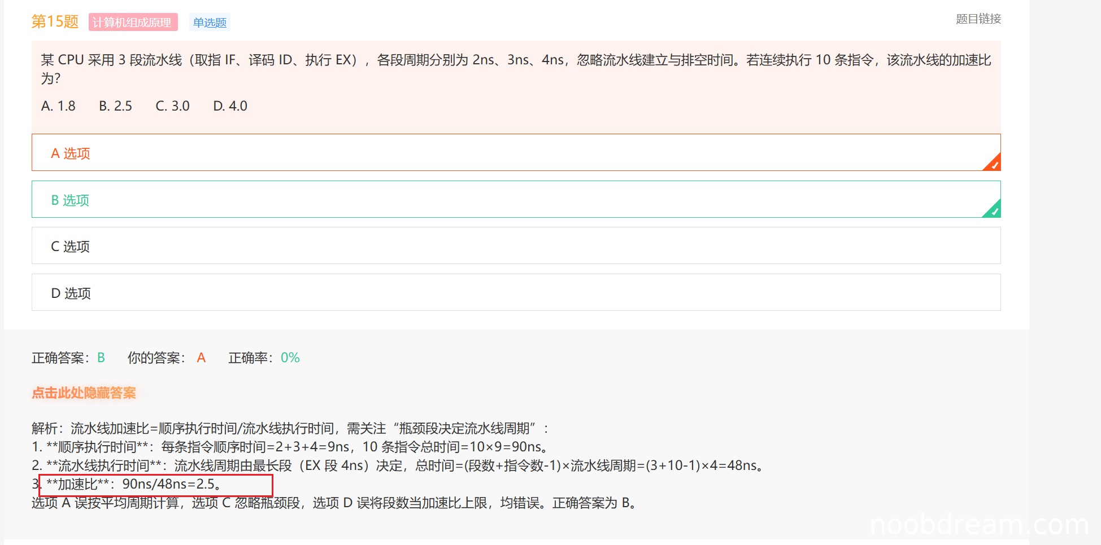This screenshot has width=1101, height=545.
Task: Open the 题目链接 link
Action: click(978, 19)
